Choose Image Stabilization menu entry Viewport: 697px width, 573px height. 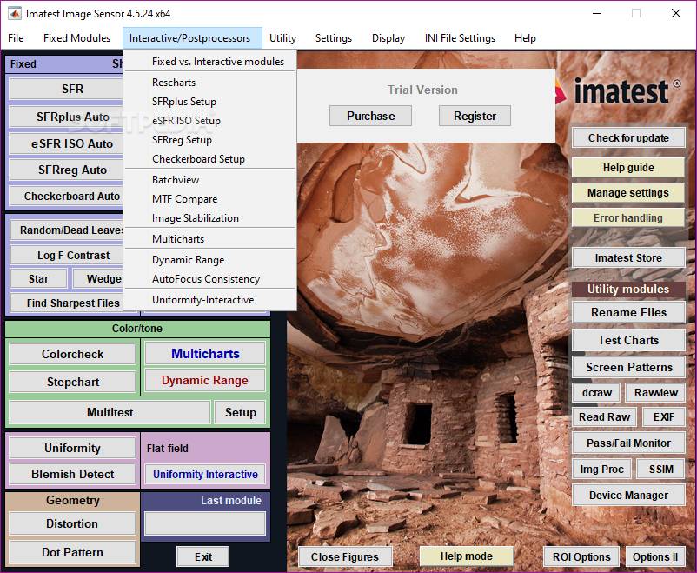pos(209,218)
